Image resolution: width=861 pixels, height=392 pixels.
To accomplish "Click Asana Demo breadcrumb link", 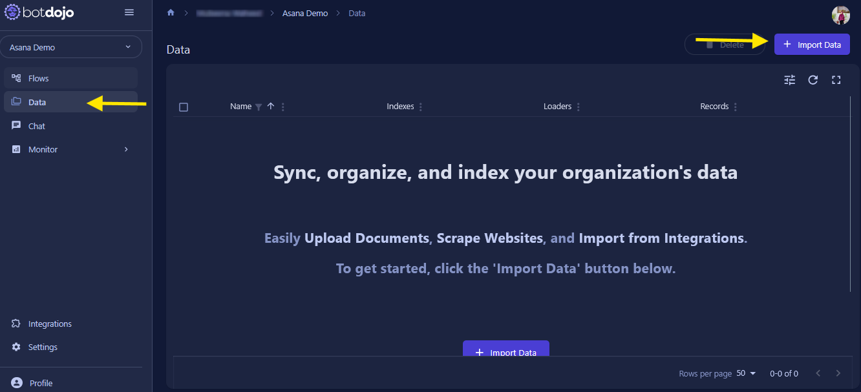I will 305,13.
